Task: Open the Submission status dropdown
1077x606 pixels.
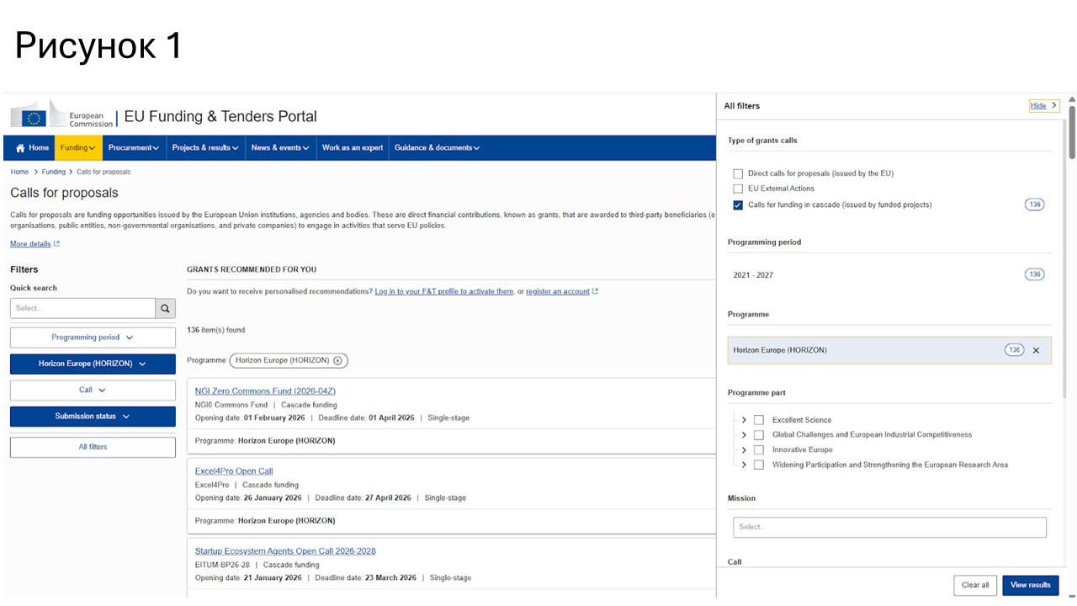Action: click(x=93, y=417)
